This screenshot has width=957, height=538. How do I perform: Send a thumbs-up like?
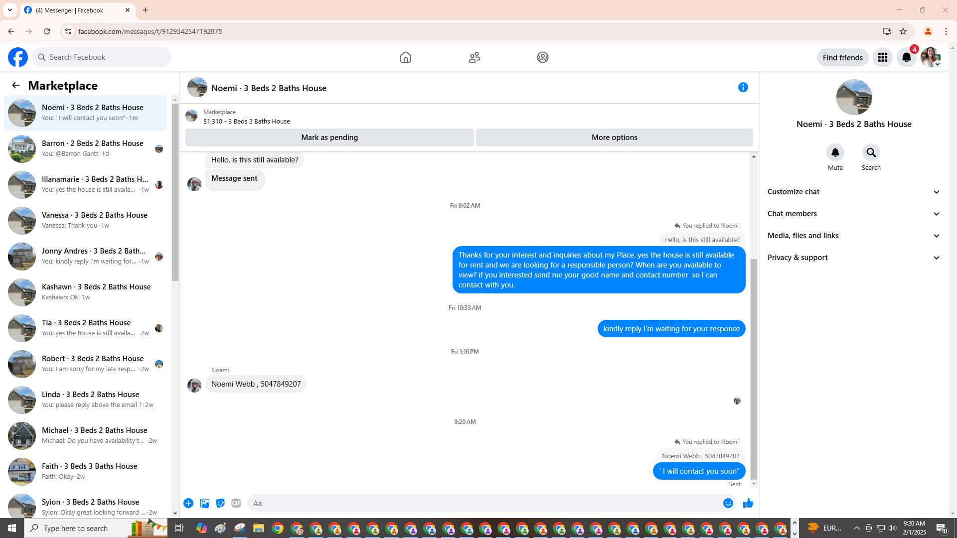point(748,504)
